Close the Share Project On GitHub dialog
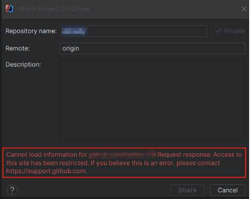 tap(244, 9)
